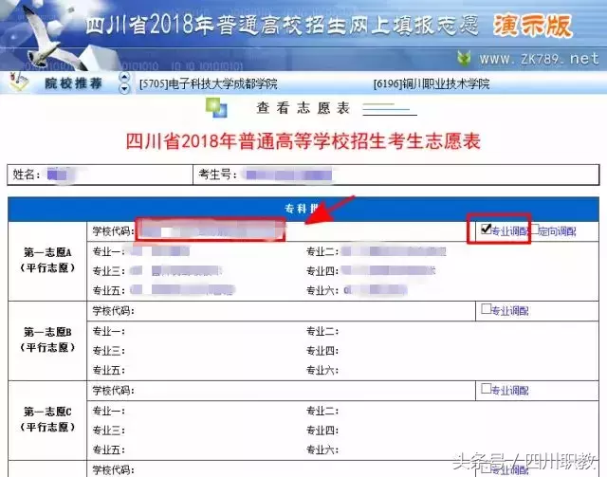Click 专业六 label in 第一志愿C
This screenshot has height=477, width=607.
click(322, 449)
